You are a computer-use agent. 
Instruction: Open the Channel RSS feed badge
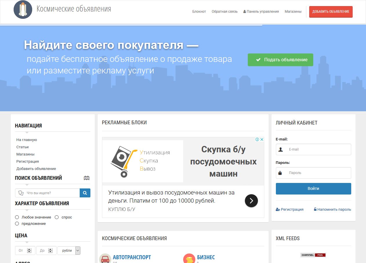313,255
